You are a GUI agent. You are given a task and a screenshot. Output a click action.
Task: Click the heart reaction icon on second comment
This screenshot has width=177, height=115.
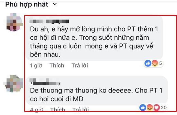(156, 108)
